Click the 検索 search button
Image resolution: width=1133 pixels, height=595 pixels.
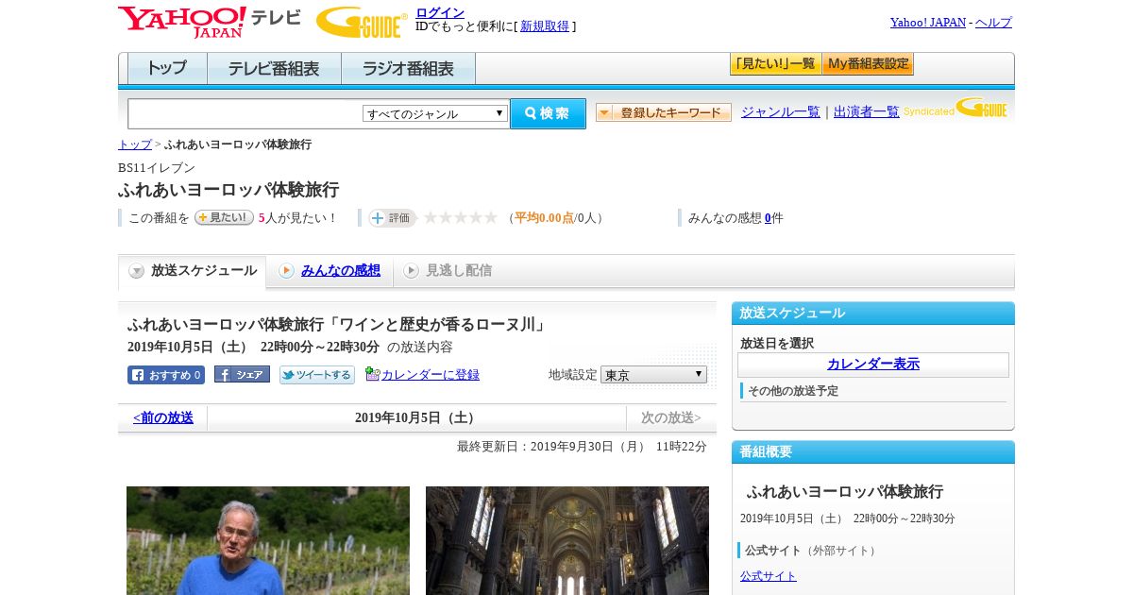(x=548, y=113)
